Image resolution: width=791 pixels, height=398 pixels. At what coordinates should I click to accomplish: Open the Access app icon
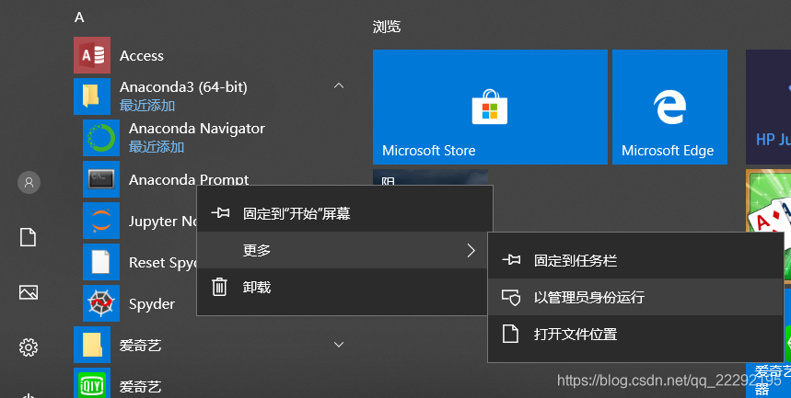pos(92,55)
